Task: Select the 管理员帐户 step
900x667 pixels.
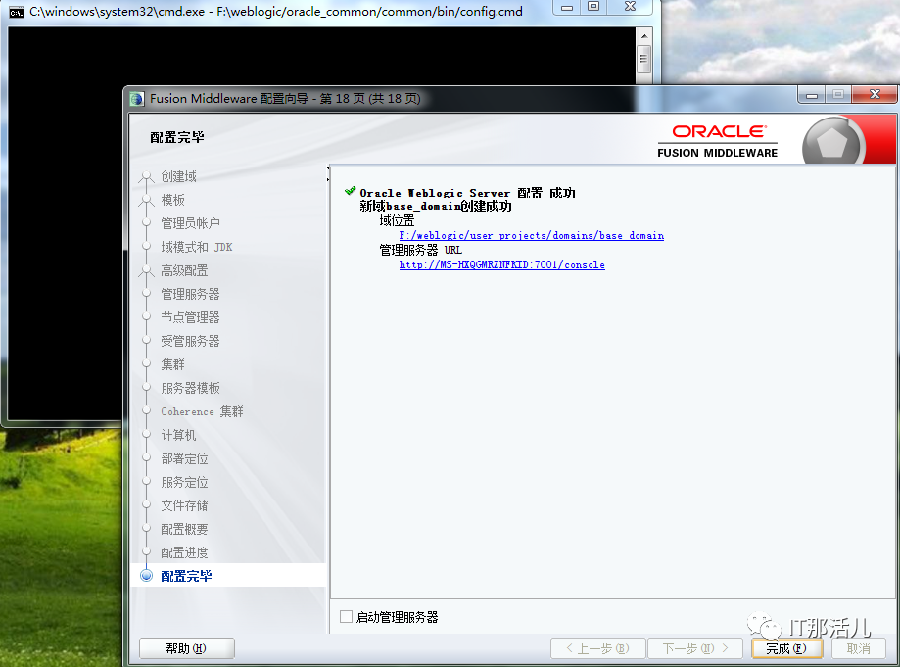Action: [190, 223]
